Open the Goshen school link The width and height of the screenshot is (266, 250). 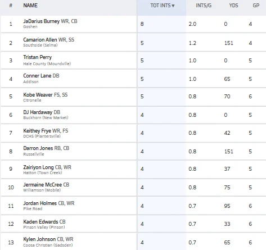pyautogui.click(x=30, y=27)
